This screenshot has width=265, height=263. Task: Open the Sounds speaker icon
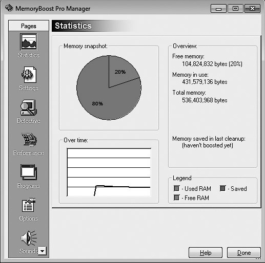29,238
